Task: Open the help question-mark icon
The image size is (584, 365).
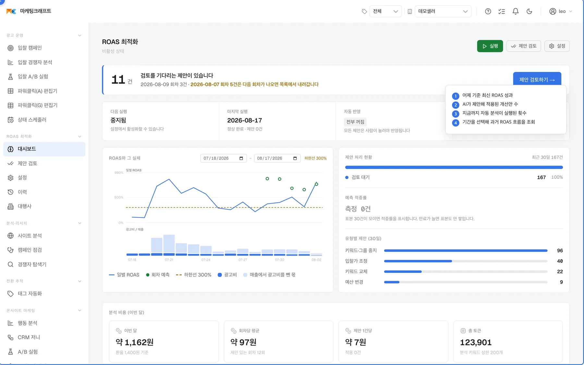Action: tap(488, 11)
